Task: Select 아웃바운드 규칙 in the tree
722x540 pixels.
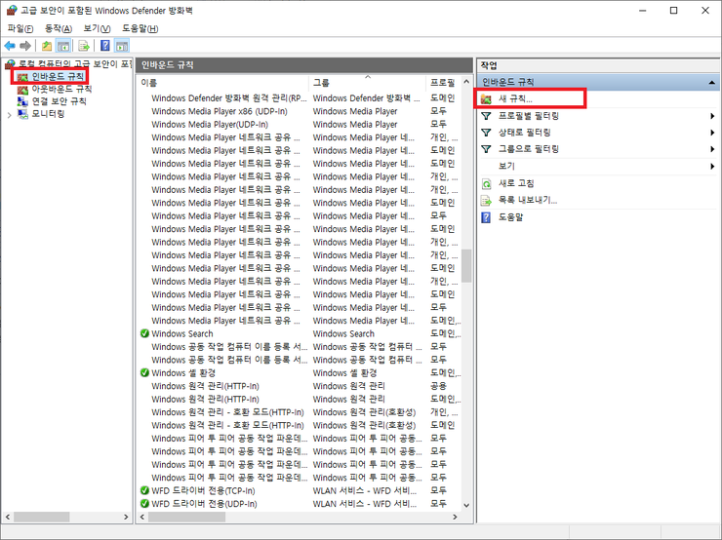Action: [x=60, y=88]
